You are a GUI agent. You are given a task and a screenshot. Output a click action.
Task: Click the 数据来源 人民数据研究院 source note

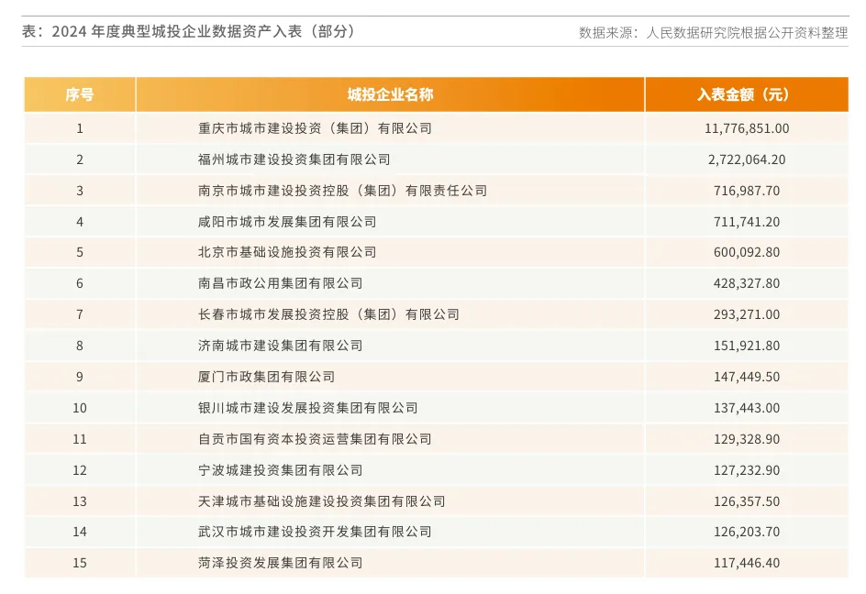713,32
